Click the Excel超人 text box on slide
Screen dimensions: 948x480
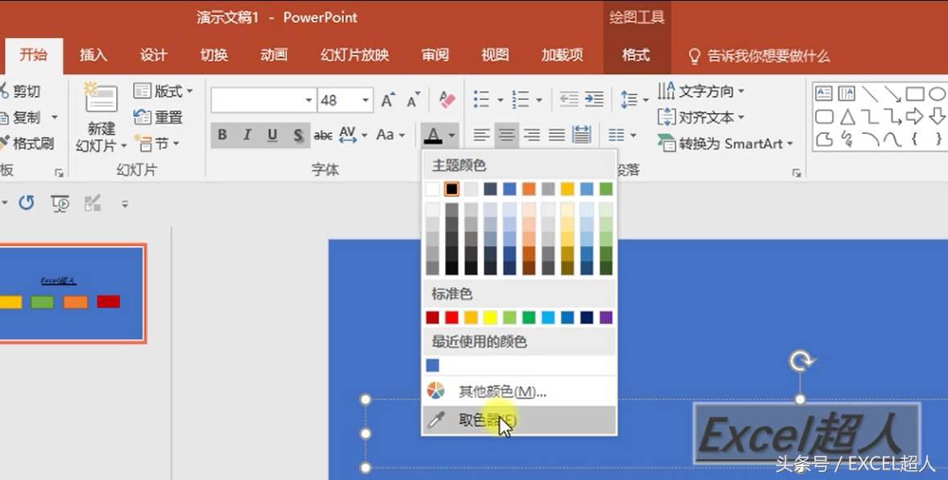tap(806, 434)
